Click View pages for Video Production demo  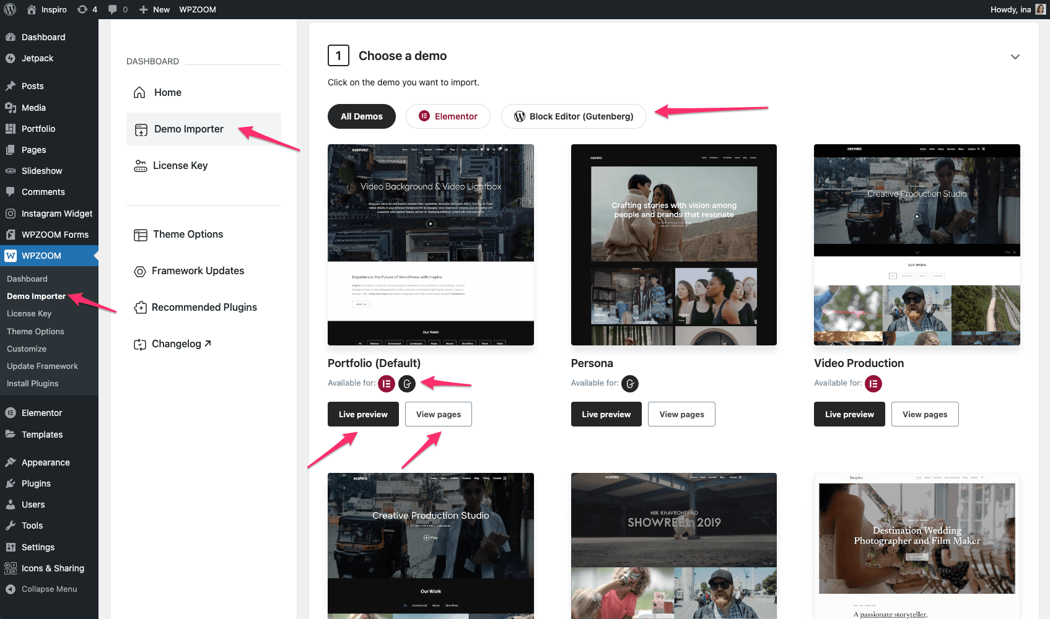(924, 414)
